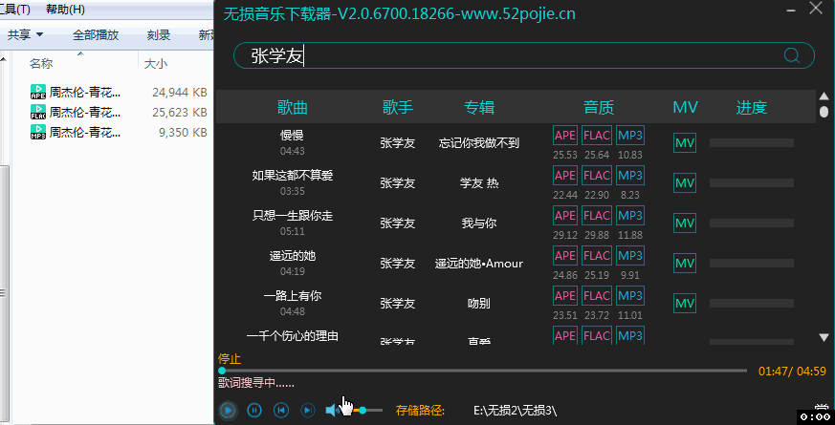Open 共享 dropdown in Explorer toolbar
This screenshot has width=835, height=425.
pos(25,35)
